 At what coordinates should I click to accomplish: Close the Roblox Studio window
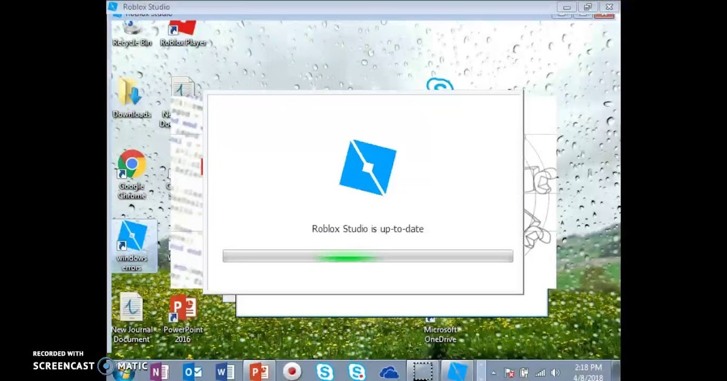point(608,7)
